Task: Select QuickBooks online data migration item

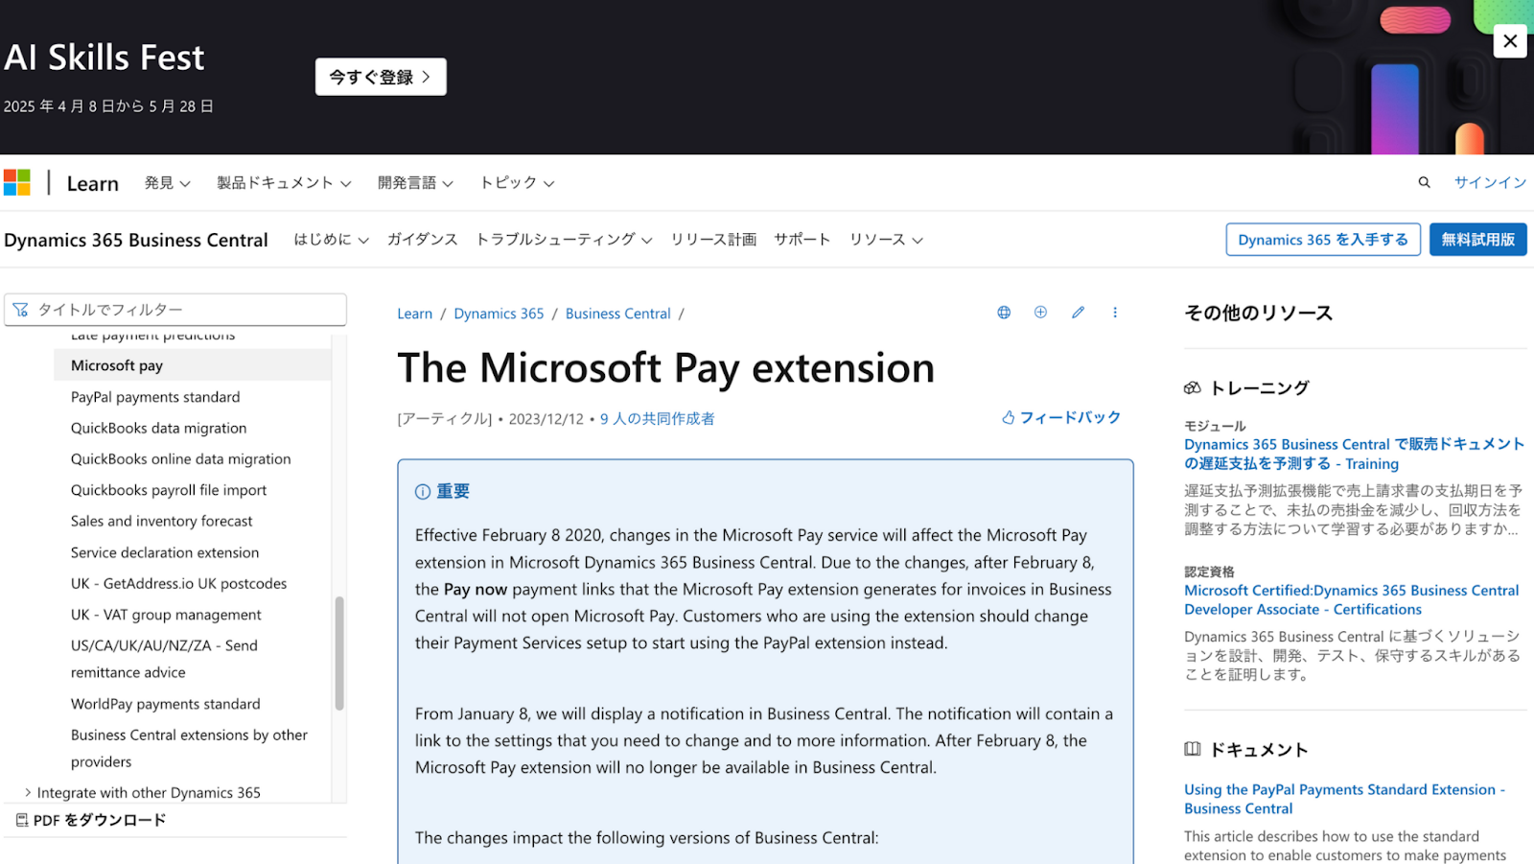Action: point(181,459)
